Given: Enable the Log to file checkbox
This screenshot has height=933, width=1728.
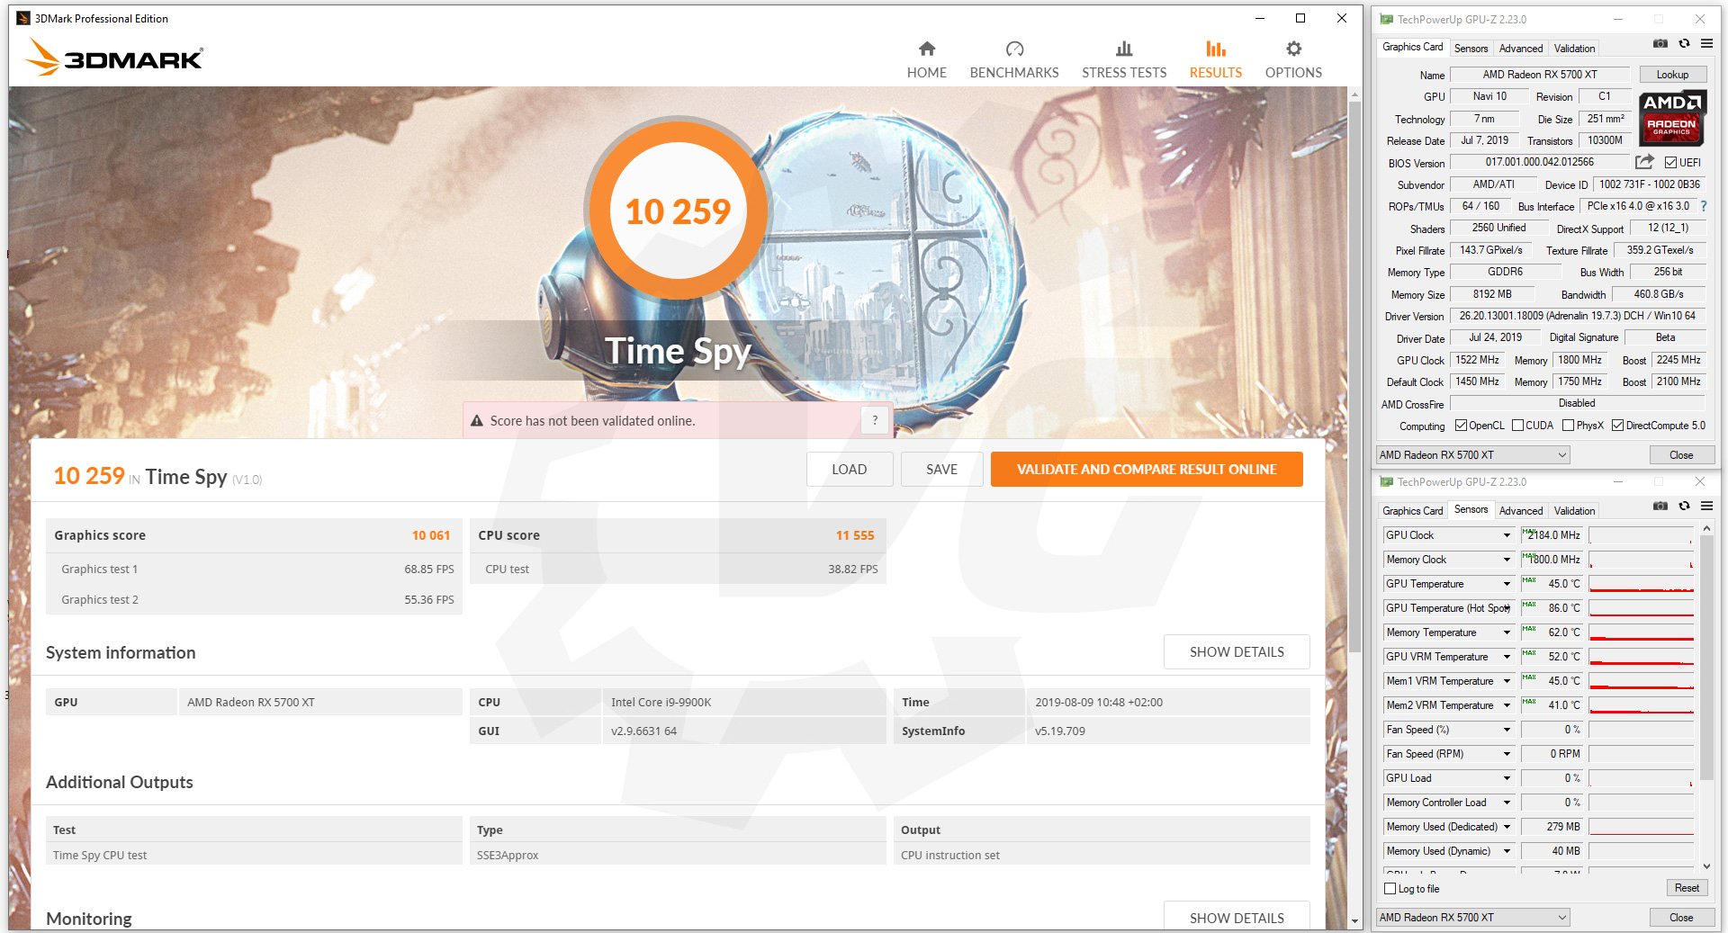Looking at the screenshot, I should click(1390, 889).
